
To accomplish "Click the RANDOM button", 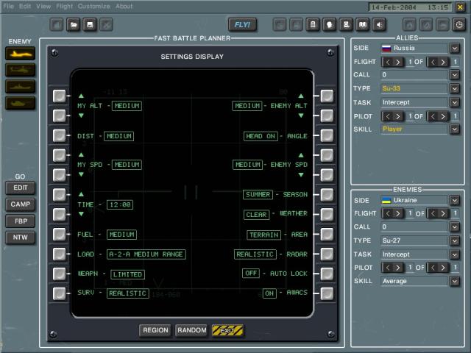I will (x=191, y=331).
